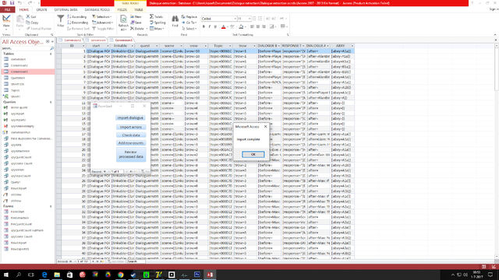This screenshot has height=280, width=499.
Task: Click the Add row counts button
Action: (x=131, y=143)
